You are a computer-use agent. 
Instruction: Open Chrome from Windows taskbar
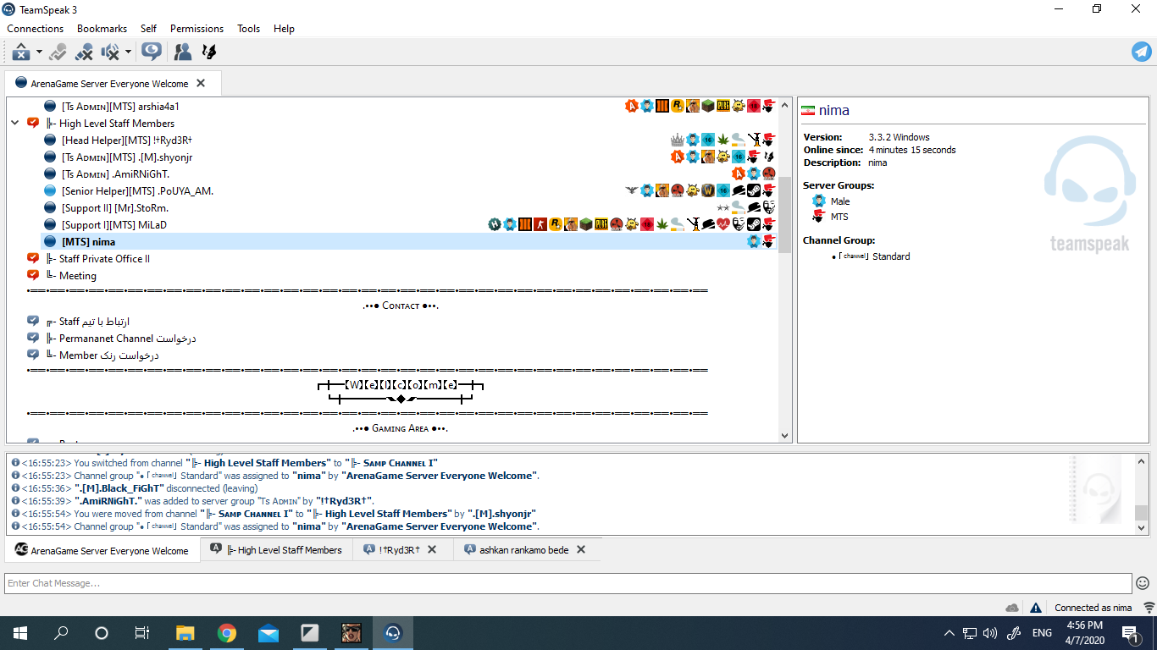coord(226,632)
